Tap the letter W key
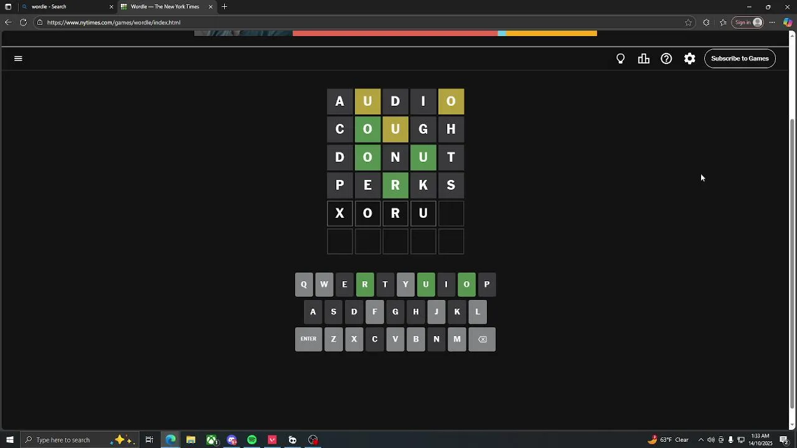 tap(324, 284)
